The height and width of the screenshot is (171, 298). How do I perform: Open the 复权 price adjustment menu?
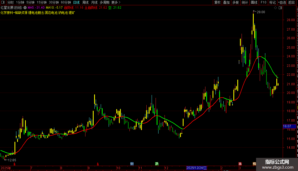tap(217, 2)
